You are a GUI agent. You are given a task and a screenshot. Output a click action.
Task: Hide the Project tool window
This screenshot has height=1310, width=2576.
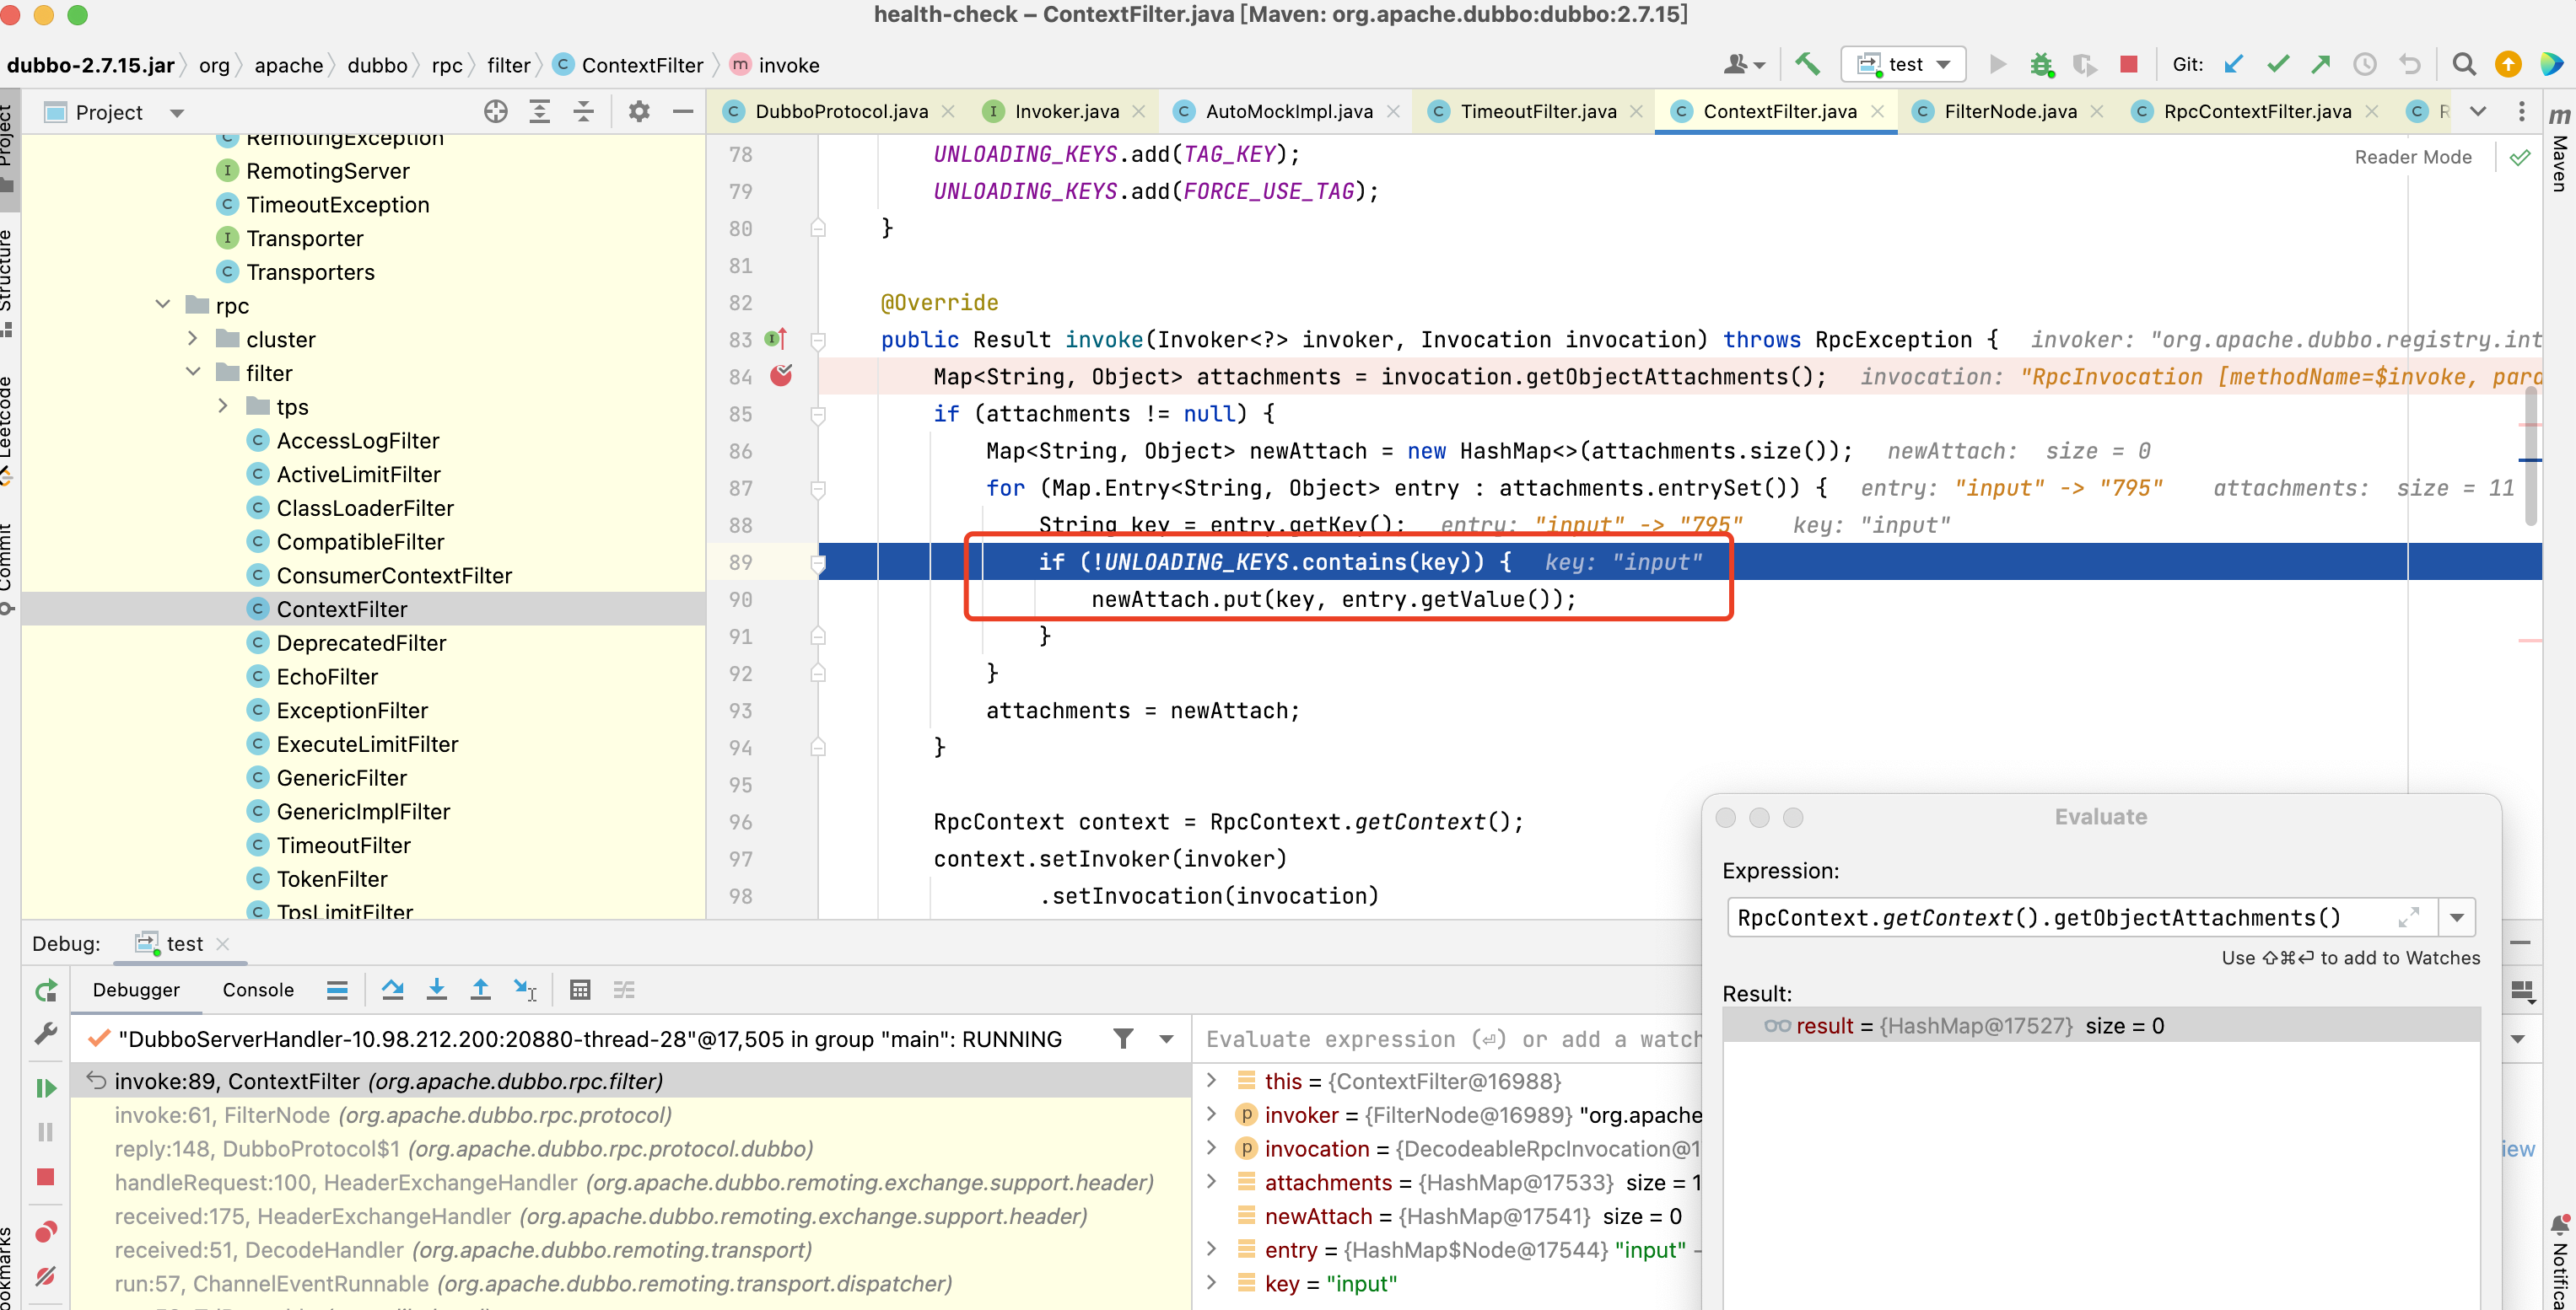coord(683,112)
